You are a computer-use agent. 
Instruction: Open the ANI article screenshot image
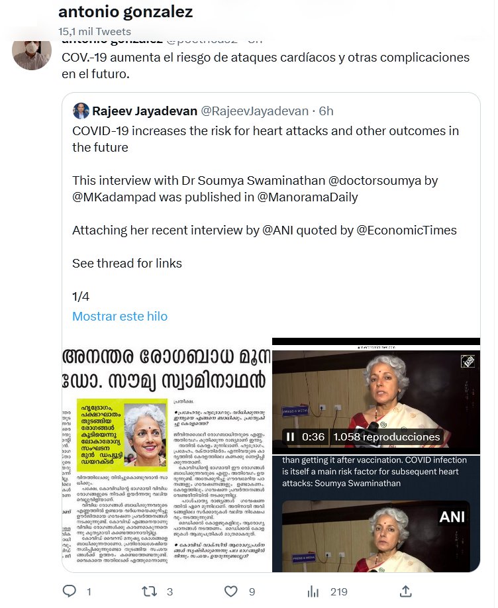(376, 514)
